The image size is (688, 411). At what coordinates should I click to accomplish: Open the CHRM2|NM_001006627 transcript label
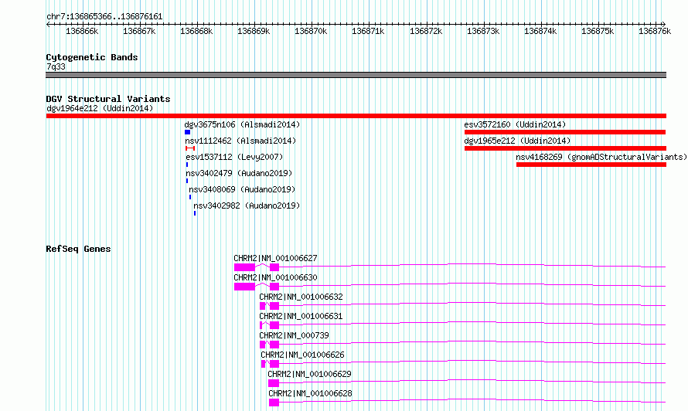(275, 258)
